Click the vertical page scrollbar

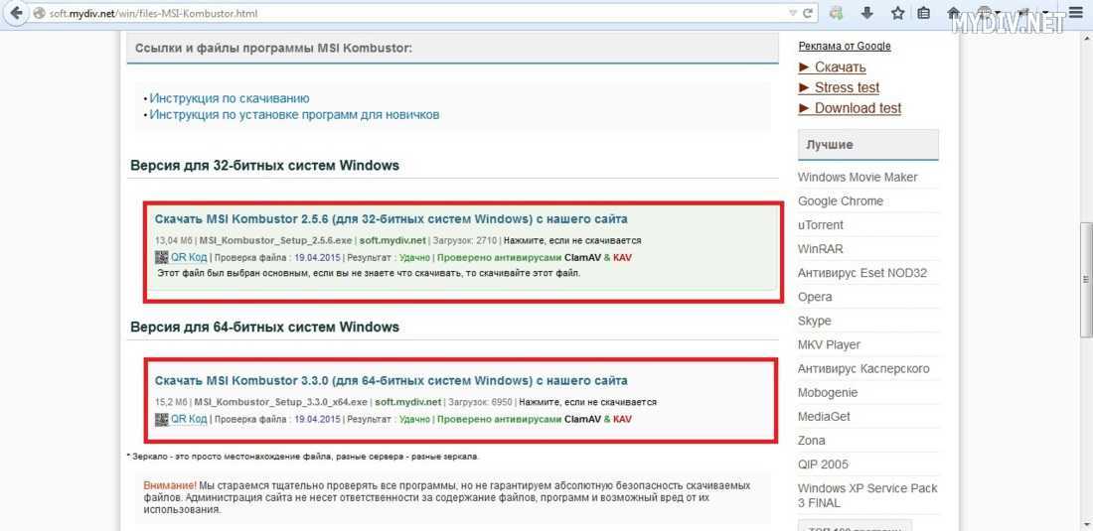click(x=1084, y=278)
